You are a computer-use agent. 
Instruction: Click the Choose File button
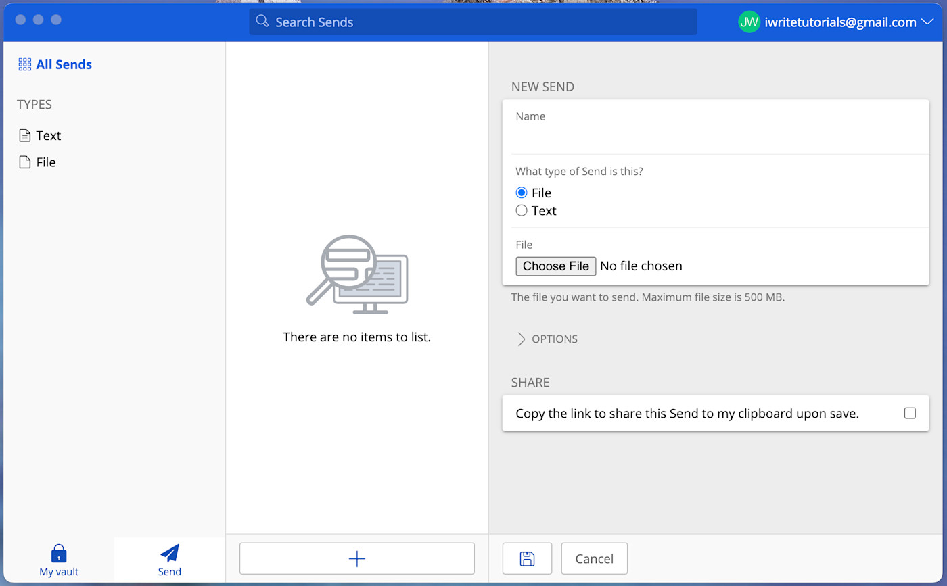click(555, 266)
